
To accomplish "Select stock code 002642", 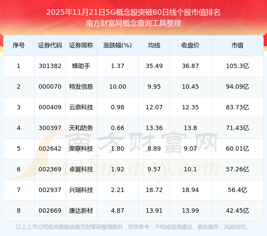I will click(50, 149).
